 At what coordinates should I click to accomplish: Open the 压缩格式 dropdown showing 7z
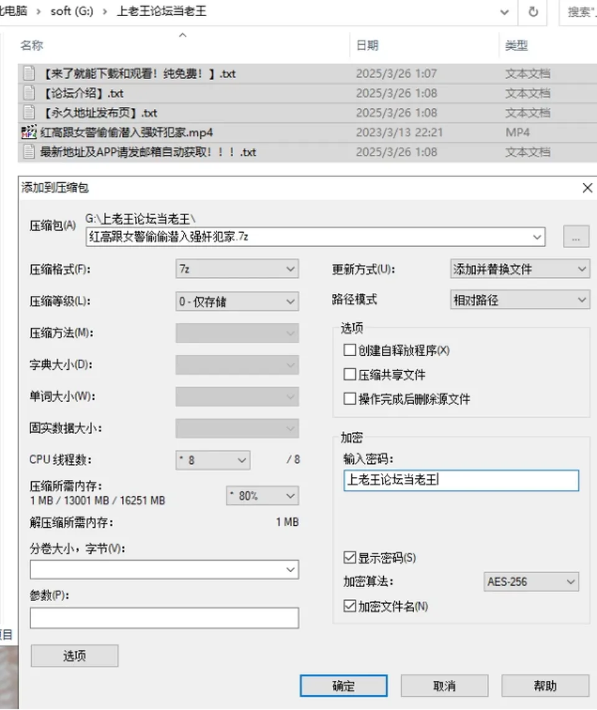[x=237, y=269]
